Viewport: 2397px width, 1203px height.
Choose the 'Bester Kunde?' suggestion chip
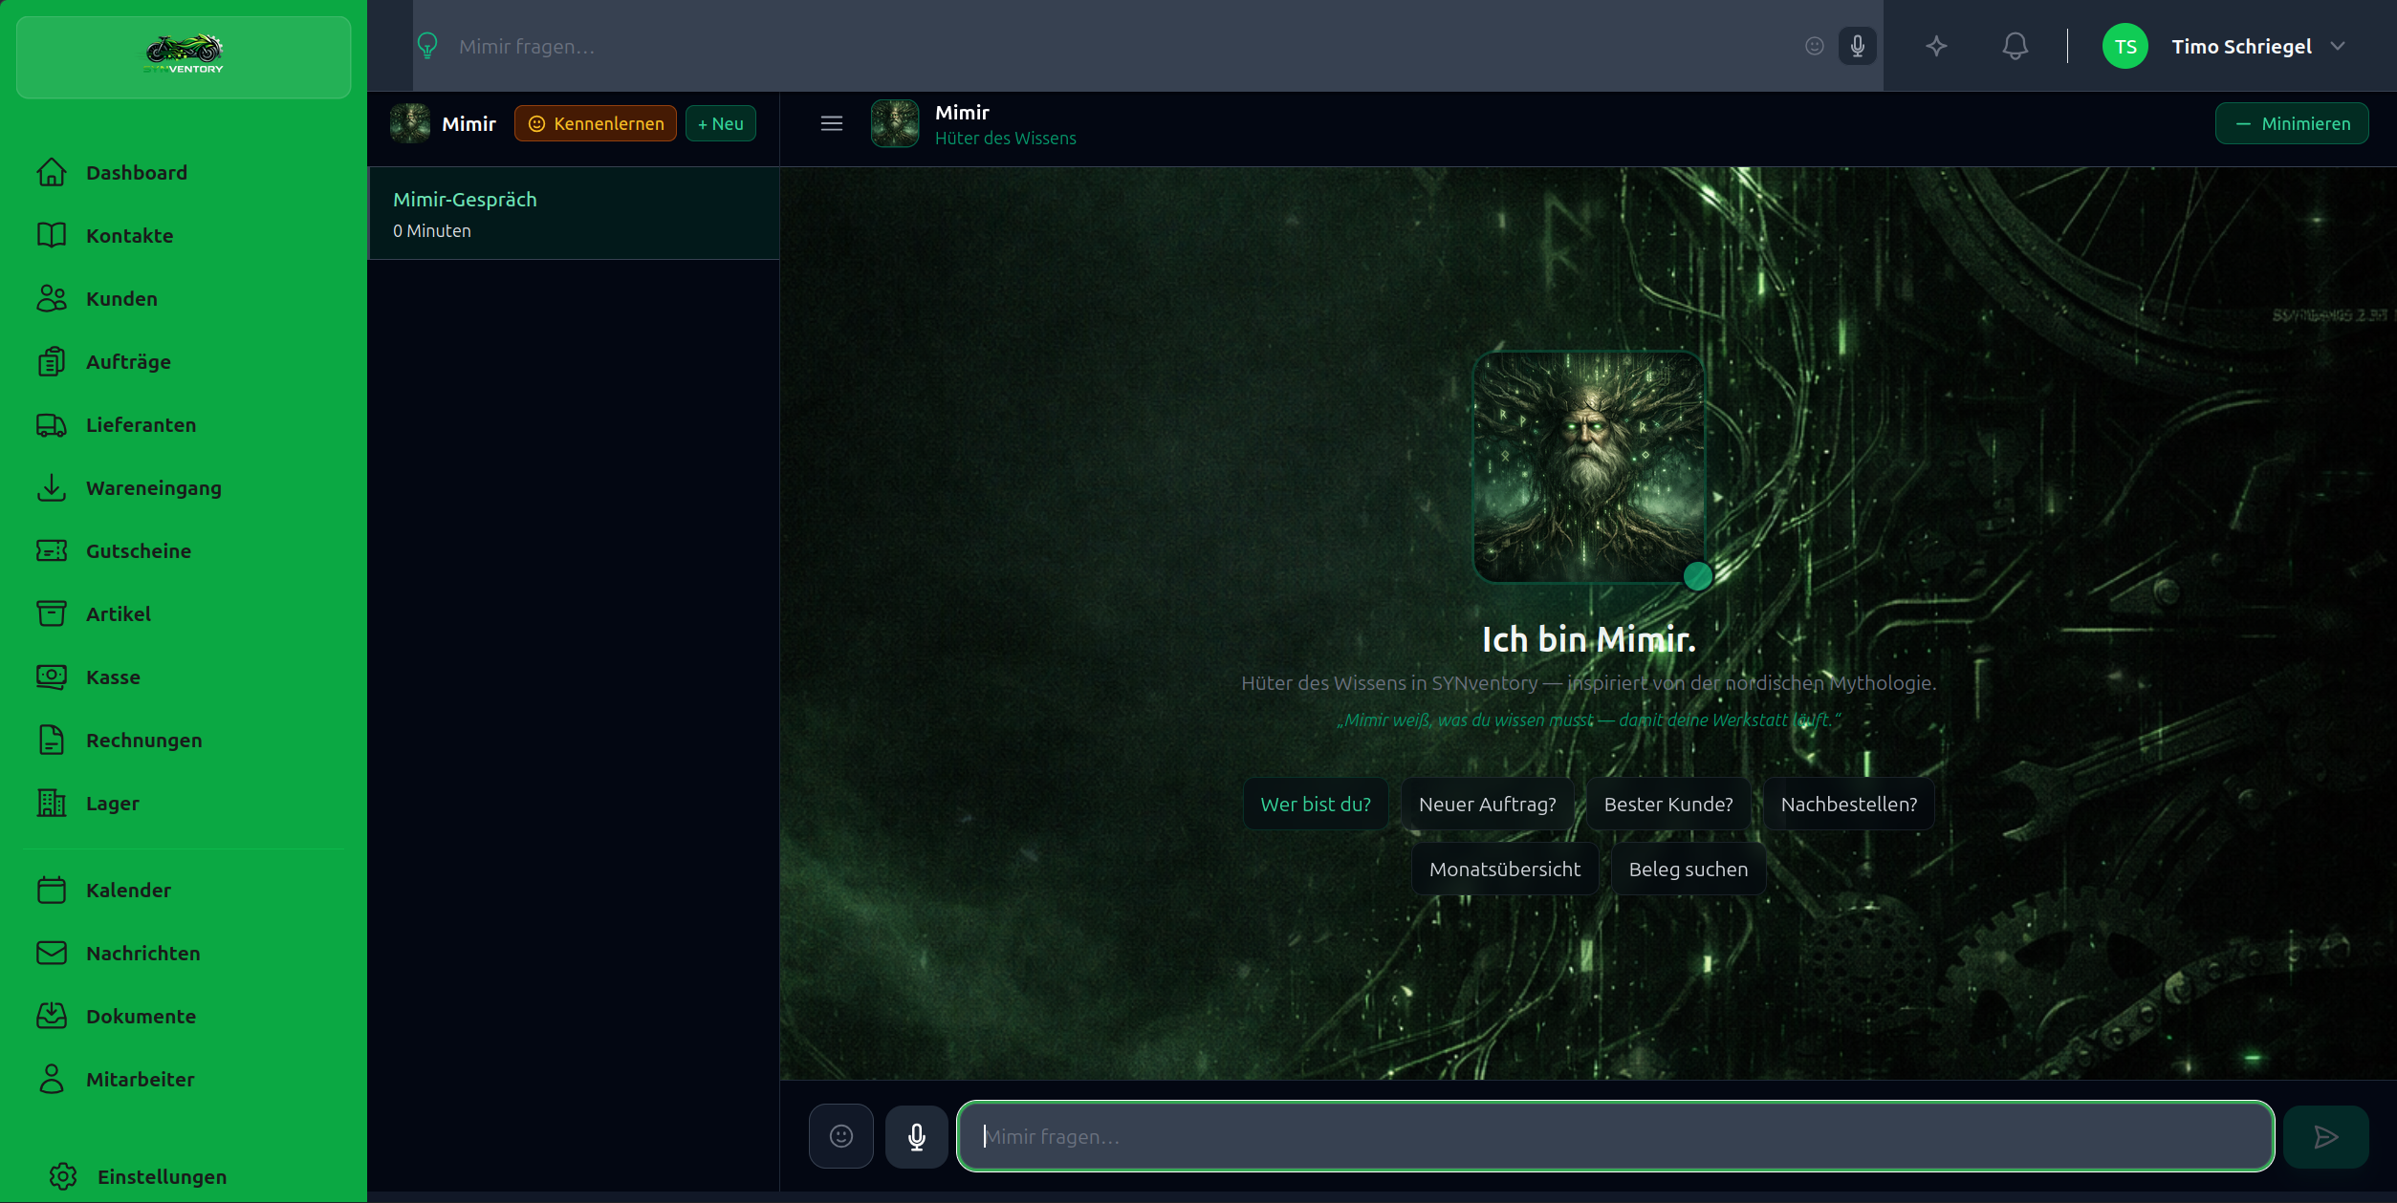(x=1667, y=804)
